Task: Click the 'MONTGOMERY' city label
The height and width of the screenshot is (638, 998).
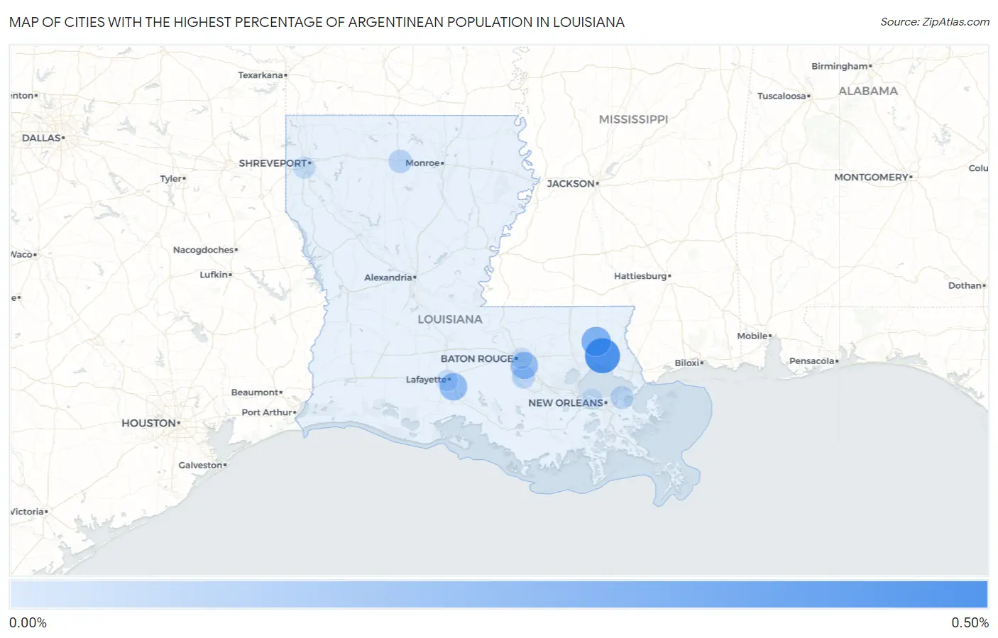Action: coord(871,177)
